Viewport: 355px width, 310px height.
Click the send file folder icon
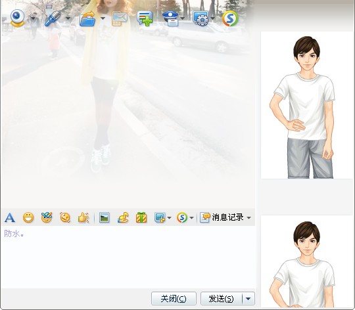(x=87, y=19)
